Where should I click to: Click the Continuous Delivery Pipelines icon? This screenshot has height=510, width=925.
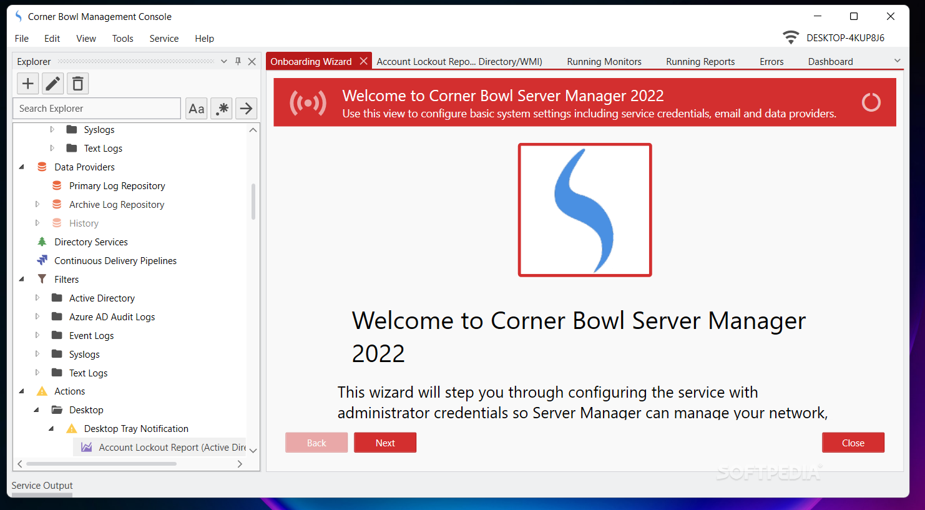42,260
